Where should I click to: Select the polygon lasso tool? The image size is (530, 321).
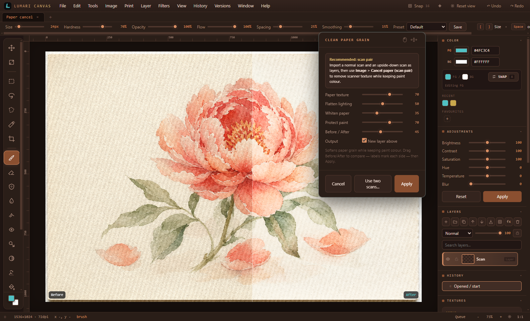11,110
